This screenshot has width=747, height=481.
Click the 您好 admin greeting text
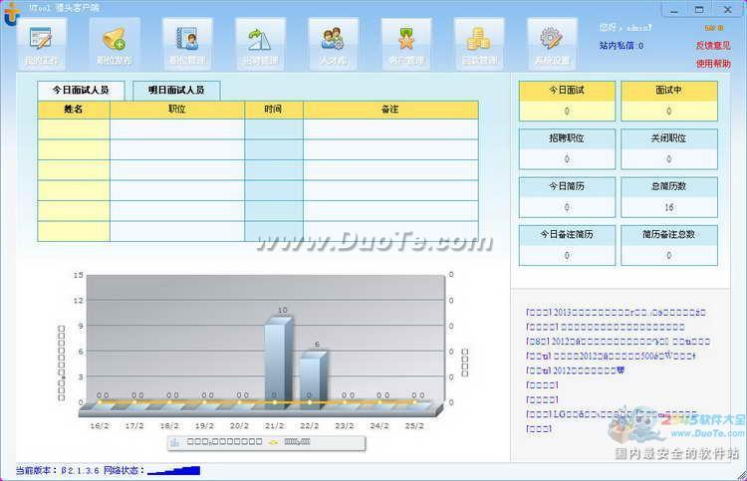pyautogui.click(x=625, y=28)
